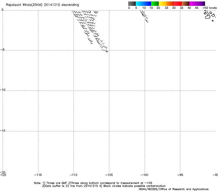Click the small wind barb cluster near -100 longitude
Screen dimensions: 218x191
tap(144, 16)
